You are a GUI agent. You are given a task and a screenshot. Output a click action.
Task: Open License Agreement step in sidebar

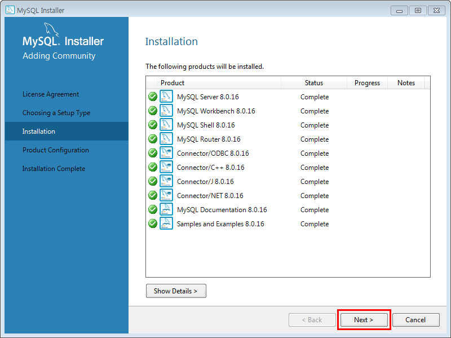click(51, 94)
